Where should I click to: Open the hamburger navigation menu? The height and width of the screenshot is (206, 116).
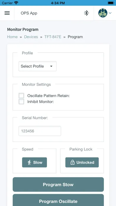[x=7, y=13]
